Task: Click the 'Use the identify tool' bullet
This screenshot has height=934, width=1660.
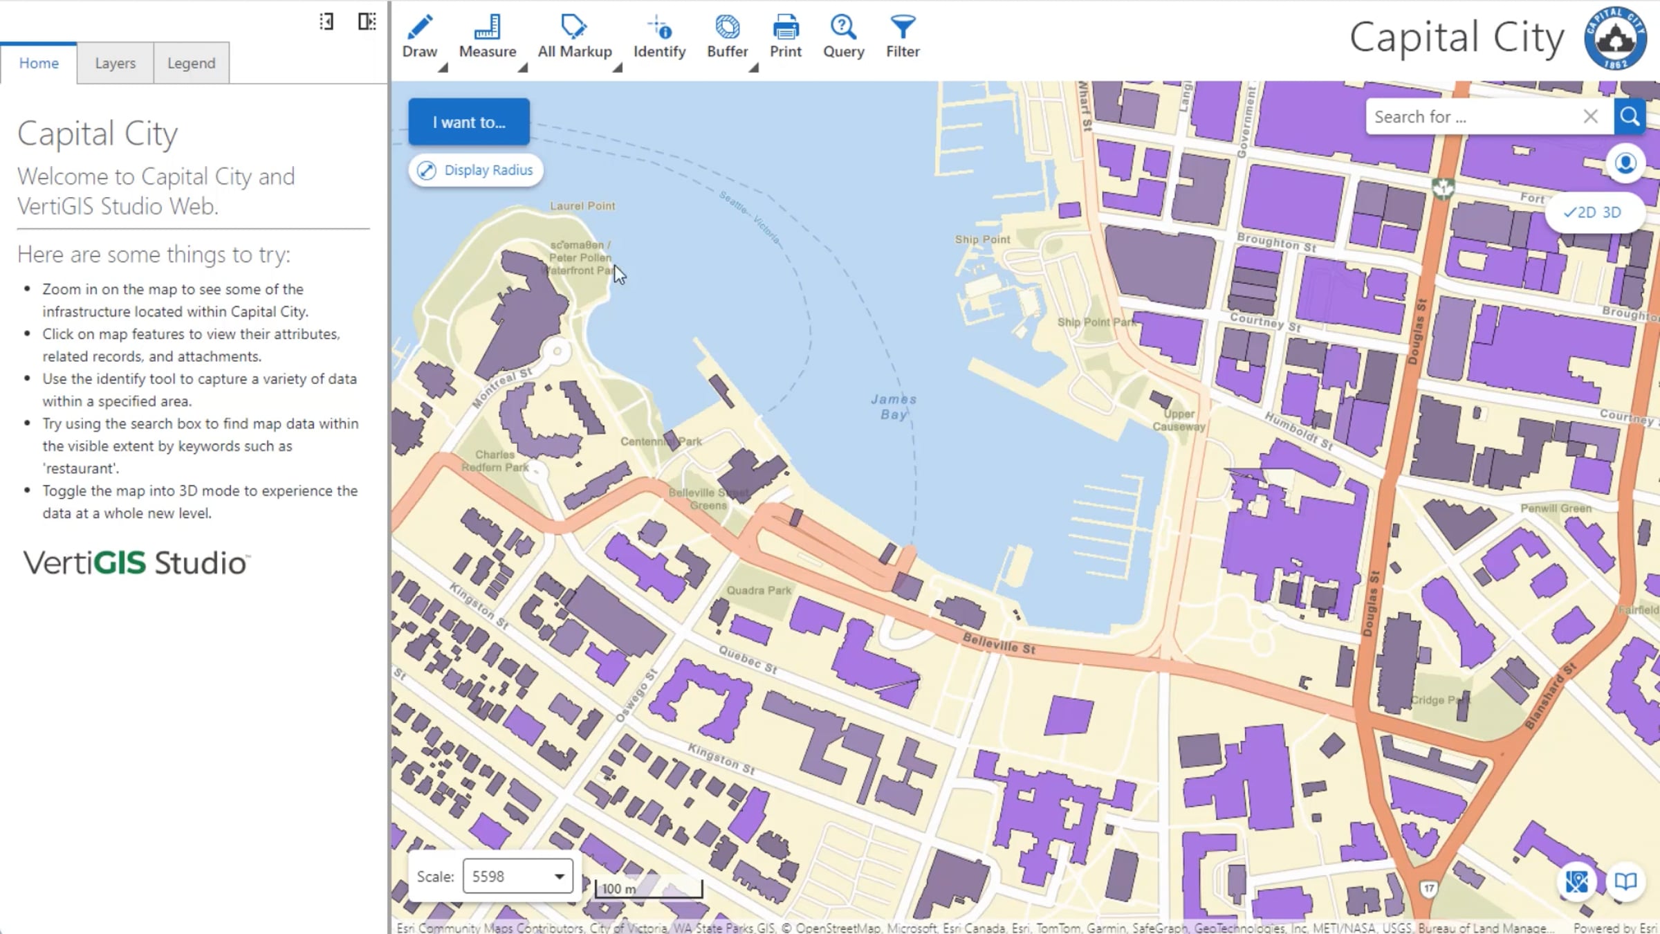Action: 199,390
